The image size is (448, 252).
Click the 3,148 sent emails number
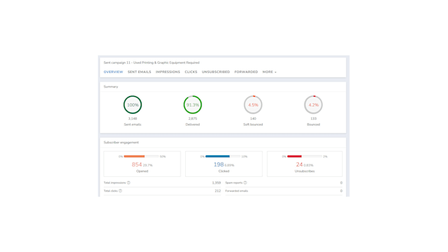(132, 118)
